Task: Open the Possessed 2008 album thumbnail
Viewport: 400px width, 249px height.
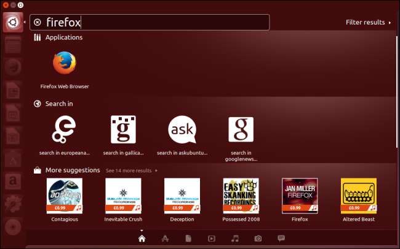Action: 241,195
